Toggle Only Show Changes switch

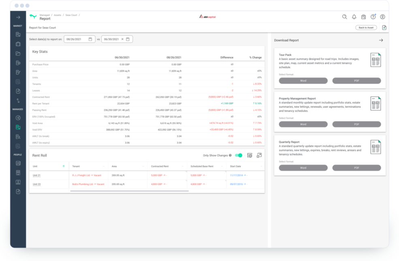click(x=239, y=155)
